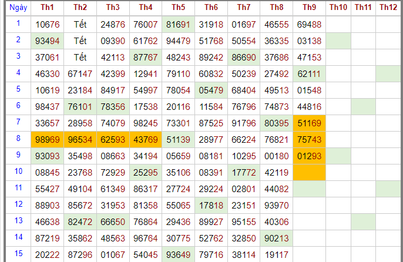Select cell 43769 in Th4 column

tap(146, 139)
